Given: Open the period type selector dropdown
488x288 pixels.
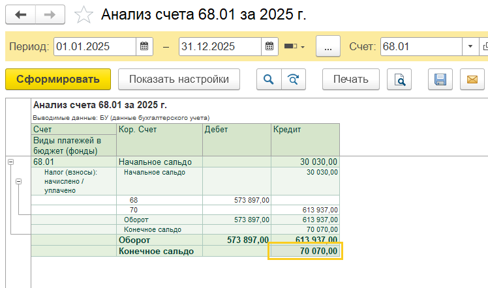Looking at the screenshot, I should click(295, 47).
